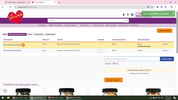Open the tab search dropdown
This screenshot has width=178, height=100.
pyautogui.click(x=2, y=2)
